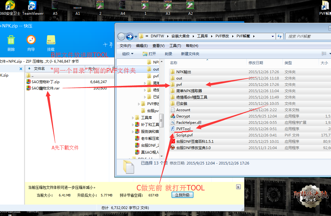Open the address bar history dropdown
331x216 pixels.
[273, 36]
